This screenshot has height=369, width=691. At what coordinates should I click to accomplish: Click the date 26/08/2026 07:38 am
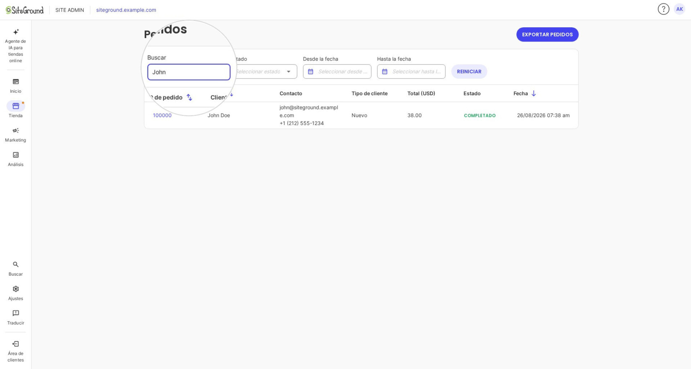tap(543, 115)
